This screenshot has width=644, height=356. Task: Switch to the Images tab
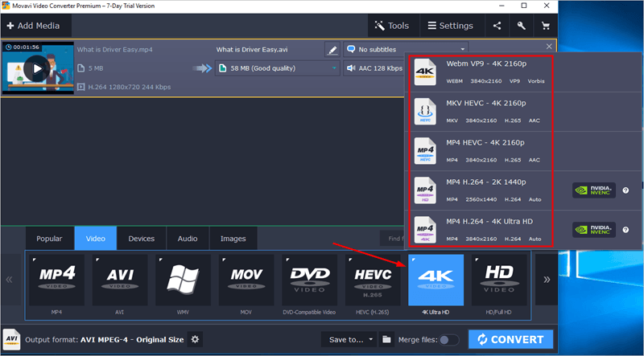(233, 239)
